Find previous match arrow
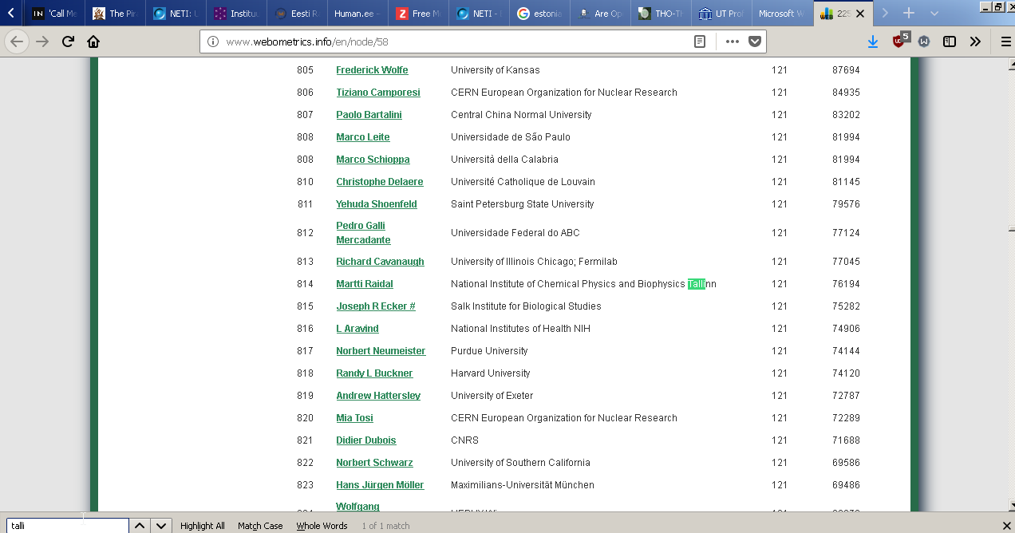 (x=139, y=526)
